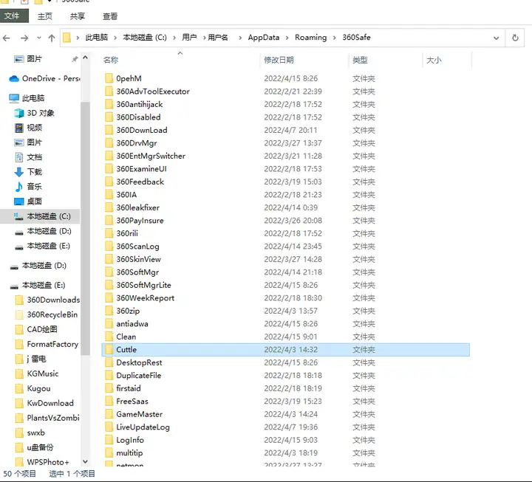The width and height of the screenshot is (532, 482).
Task: Expand the address bar history dropdown
Action: point(496,38)
